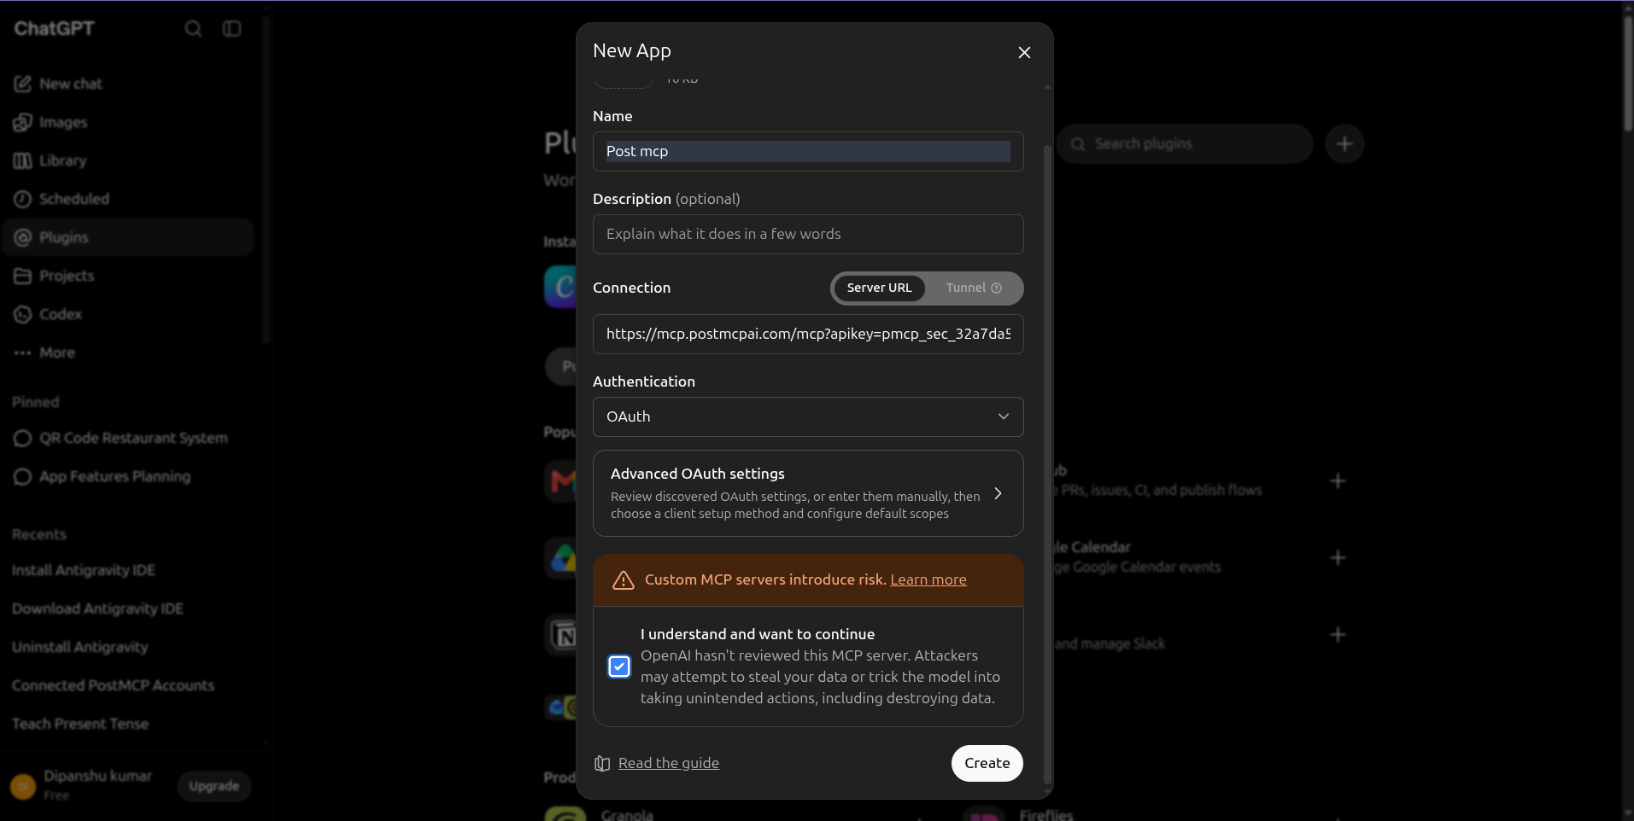
Task: Click the guide book icon
Action: [x=602, y=763]
